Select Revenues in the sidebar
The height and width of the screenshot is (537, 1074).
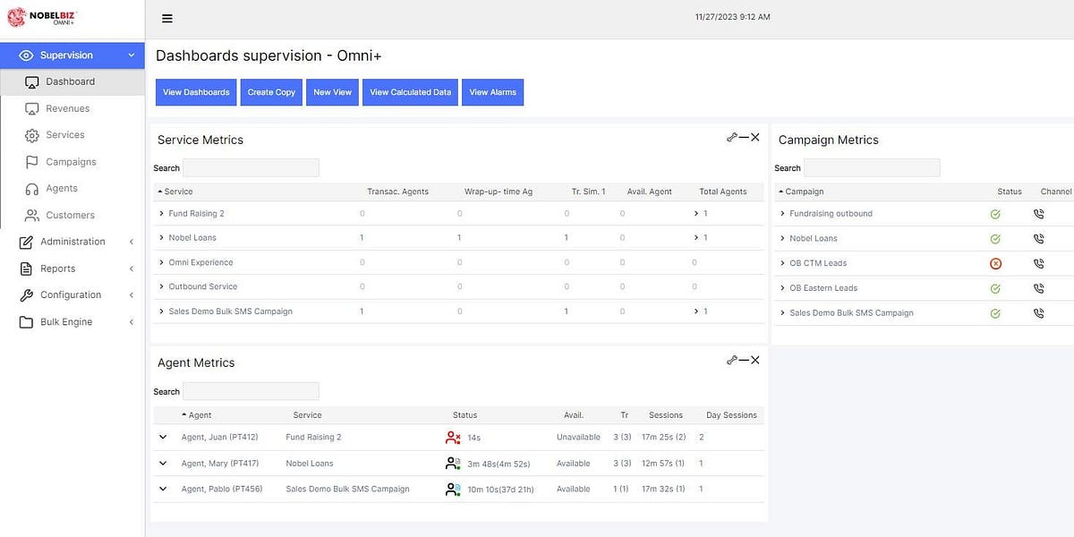(66, 108)
